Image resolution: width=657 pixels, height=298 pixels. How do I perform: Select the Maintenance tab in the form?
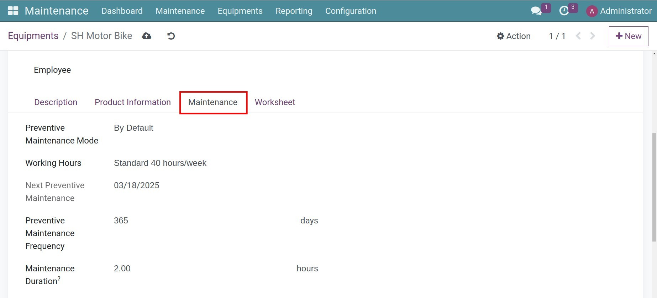coord(213,102)
